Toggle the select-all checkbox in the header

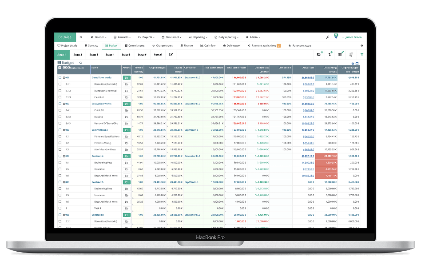click(x=60, y=68)
